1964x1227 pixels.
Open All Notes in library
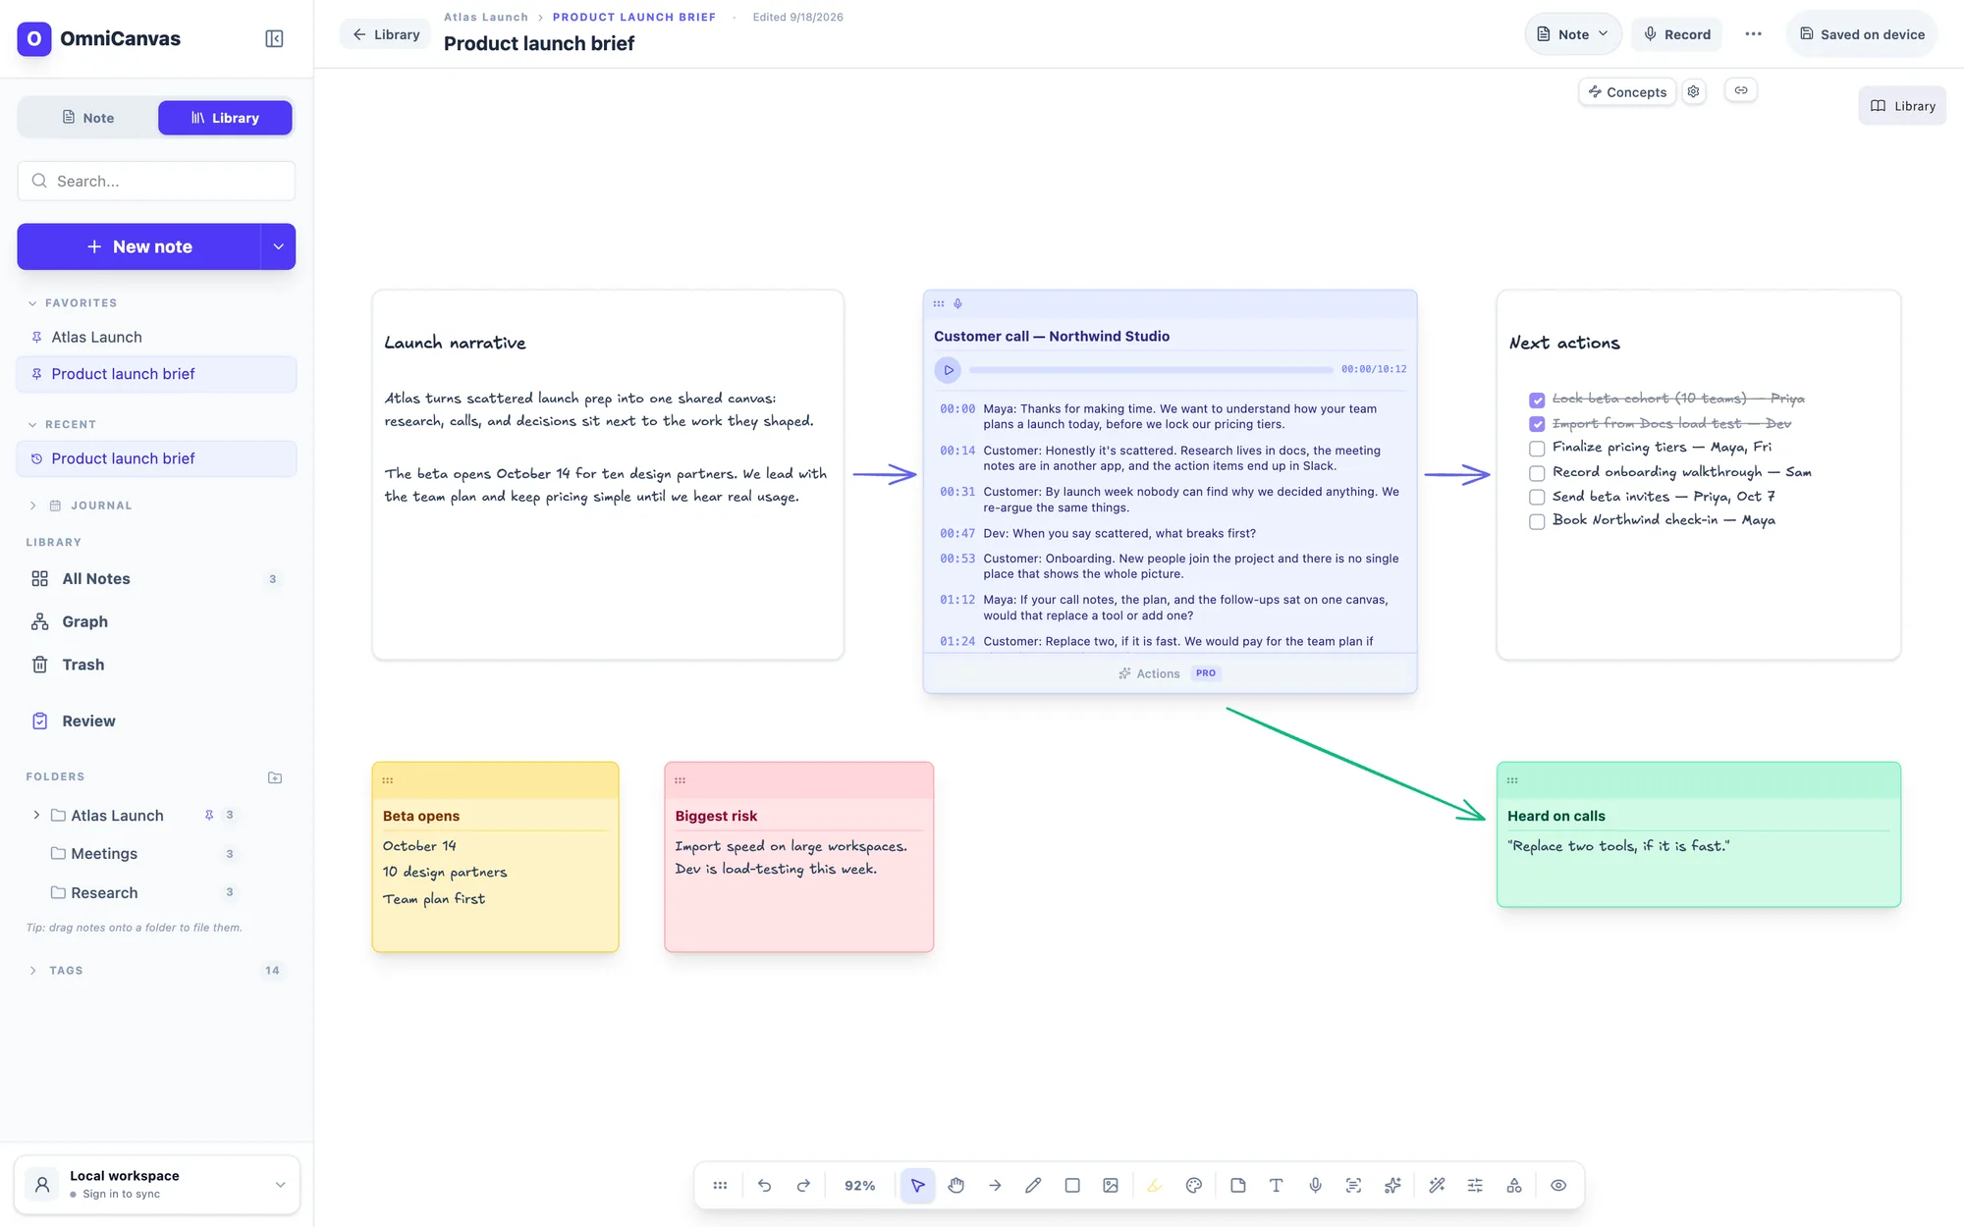(156, 579)
